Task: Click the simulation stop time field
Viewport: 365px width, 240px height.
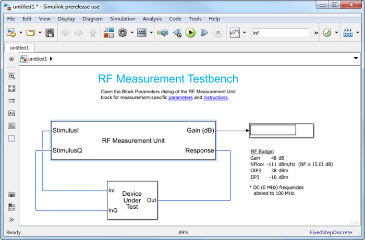Action: (280, 33)
